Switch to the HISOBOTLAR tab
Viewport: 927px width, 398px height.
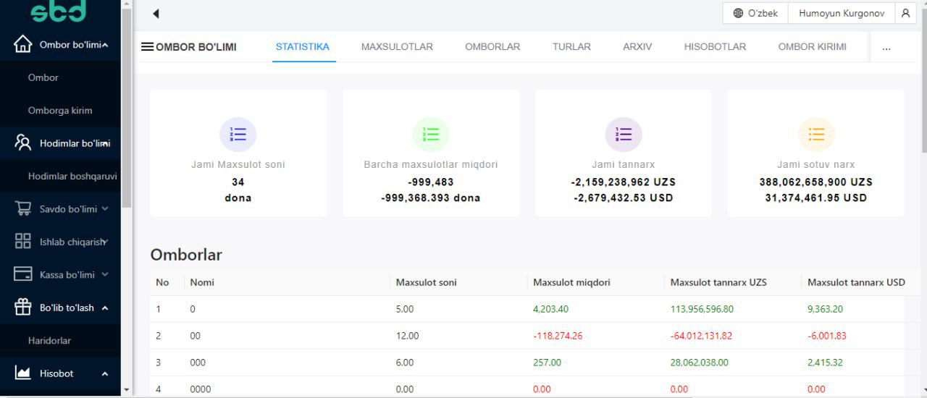tap(715, 46)
